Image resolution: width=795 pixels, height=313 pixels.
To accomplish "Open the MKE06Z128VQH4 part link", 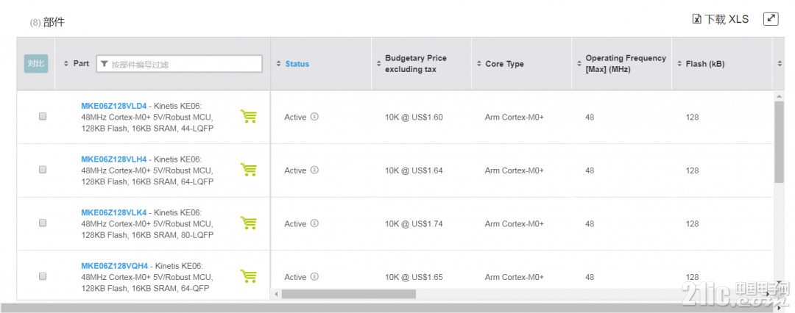I will point(115,265).
